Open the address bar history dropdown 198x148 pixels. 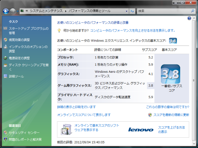pos(127,11)
